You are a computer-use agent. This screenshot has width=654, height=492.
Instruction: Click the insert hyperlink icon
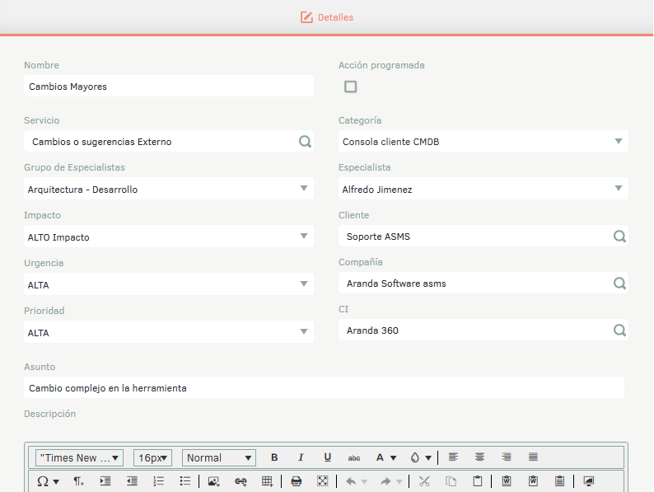tap(241, 481)
